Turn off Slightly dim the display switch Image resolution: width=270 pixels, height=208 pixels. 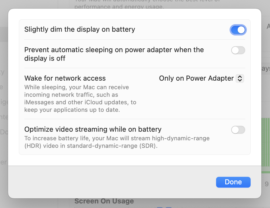[x=238, y=30]
